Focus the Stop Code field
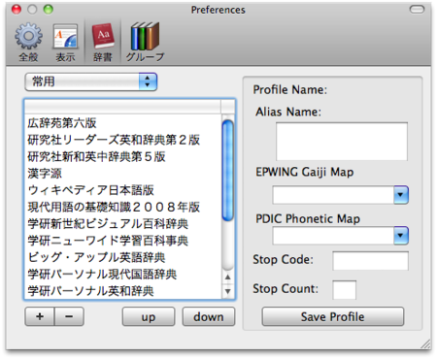Screen dimensions: 437x359 (x=370, y=261)
